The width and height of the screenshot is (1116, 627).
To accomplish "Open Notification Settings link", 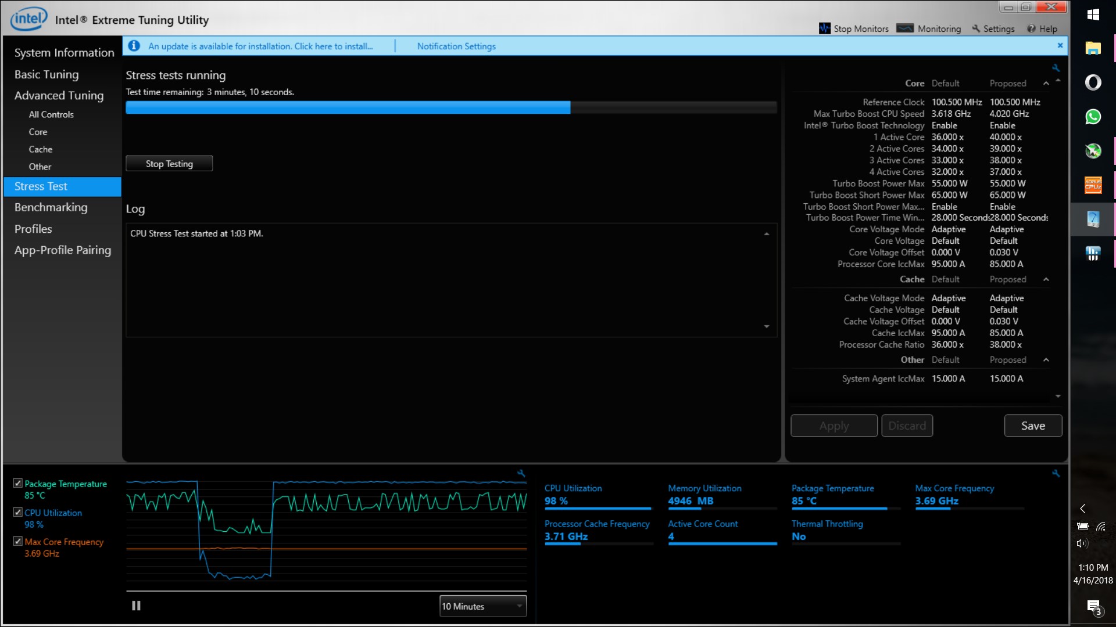I will tap(456, 46).
